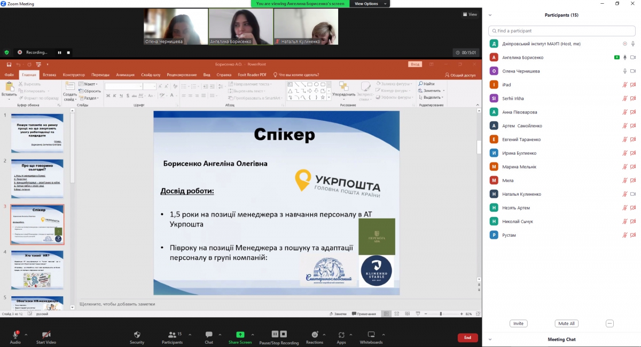The width and height of the screenshot is (641, 347).
Task: Click the Mute All button
Action: tap(566, 324)
